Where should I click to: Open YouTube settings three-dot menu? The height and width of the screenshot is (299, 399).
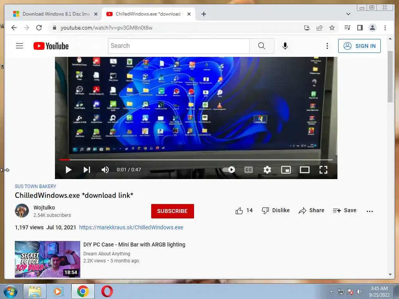click(327, 46)
